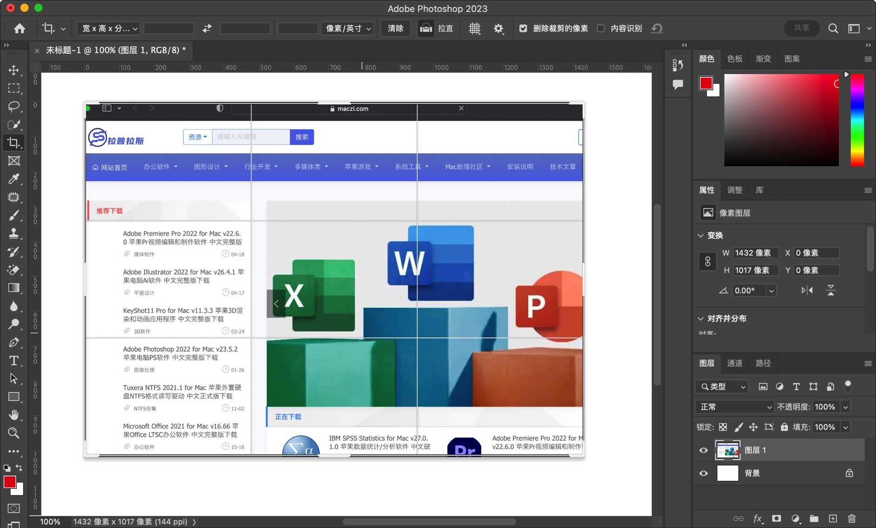Click the hue spectrum slider bar

pos(857,120)
